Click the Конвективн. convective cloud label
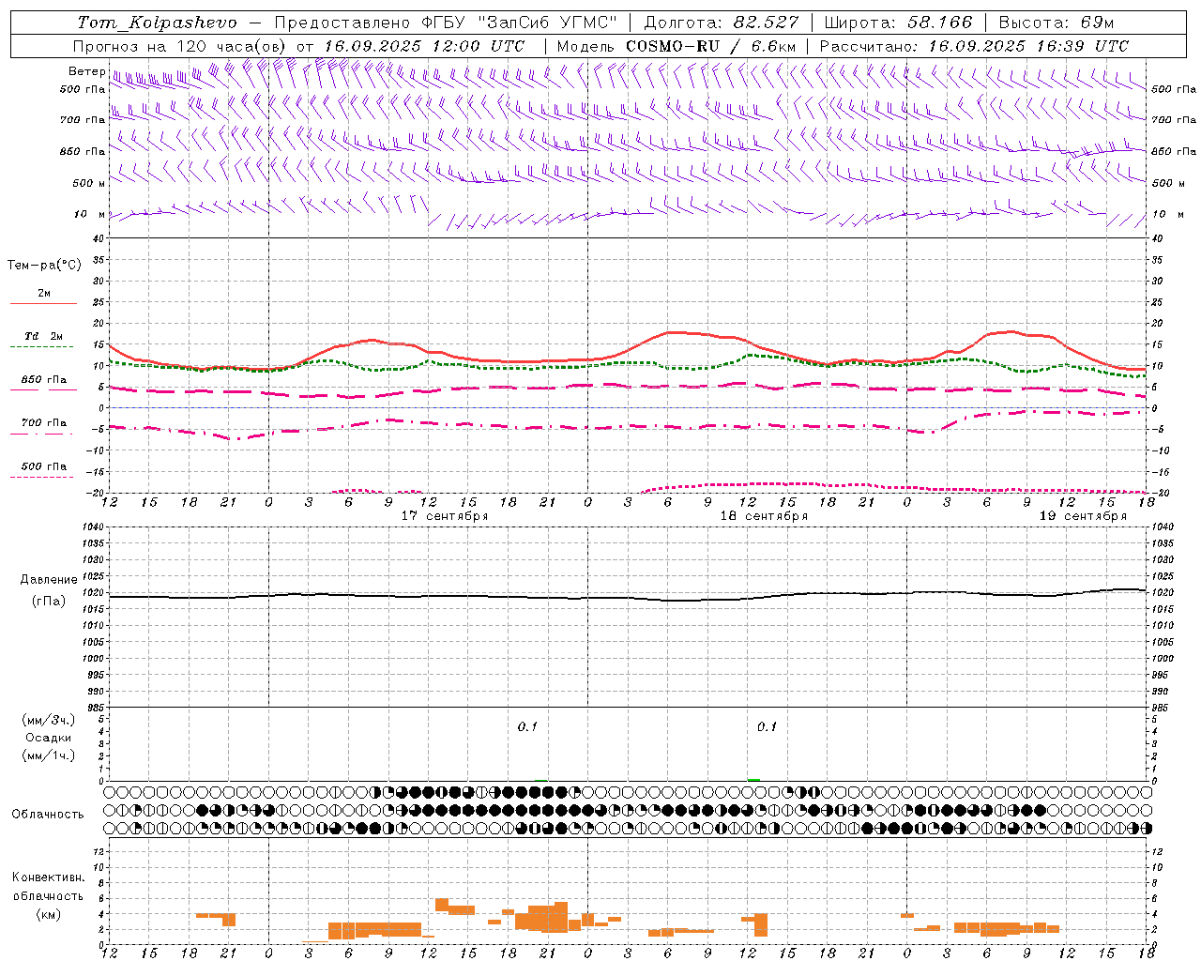This screenshot has width=1201, height=961. pos(49,877)
